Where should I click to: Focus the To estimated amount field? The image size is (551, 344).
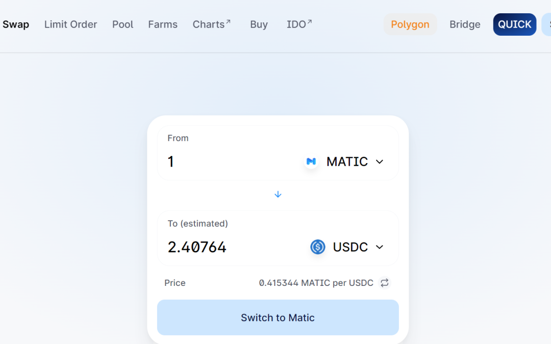[x=235, y=247]
